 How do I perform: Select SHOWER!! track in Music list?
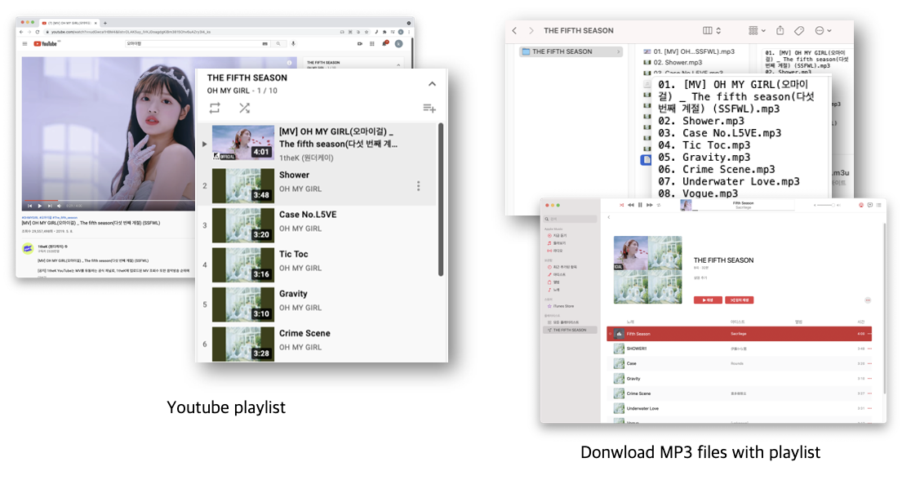(x=740, y=349)
